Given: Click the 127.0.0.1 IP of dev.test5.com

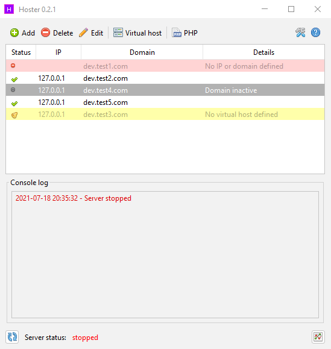Looking at the screenshot, I should point(51,102).
